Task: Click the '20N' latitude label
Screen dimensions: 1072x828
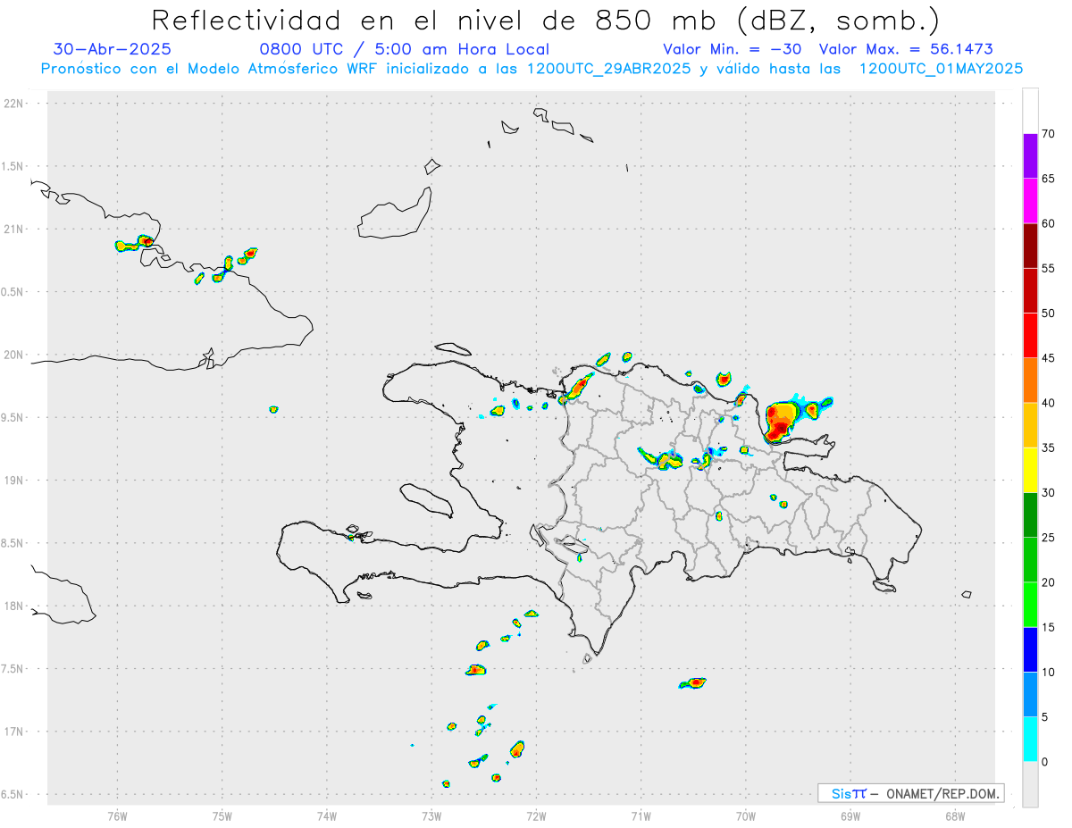Action: 15,355
